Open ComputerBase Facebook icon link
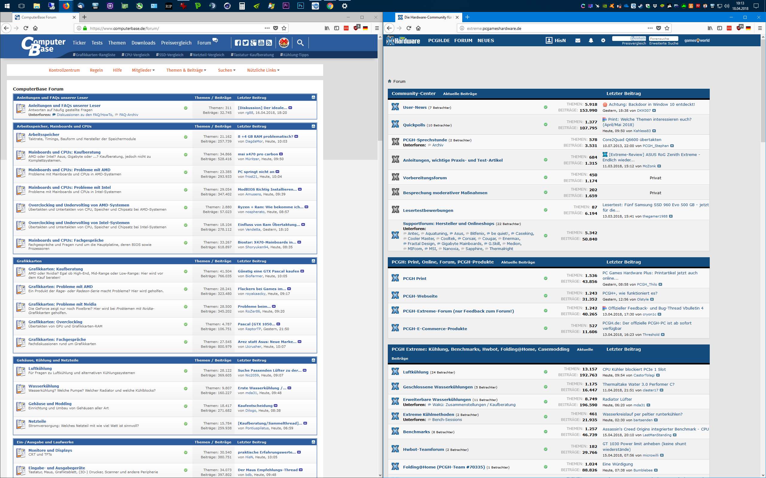Screen dimensions: 766x478 (x=238, y=43)
